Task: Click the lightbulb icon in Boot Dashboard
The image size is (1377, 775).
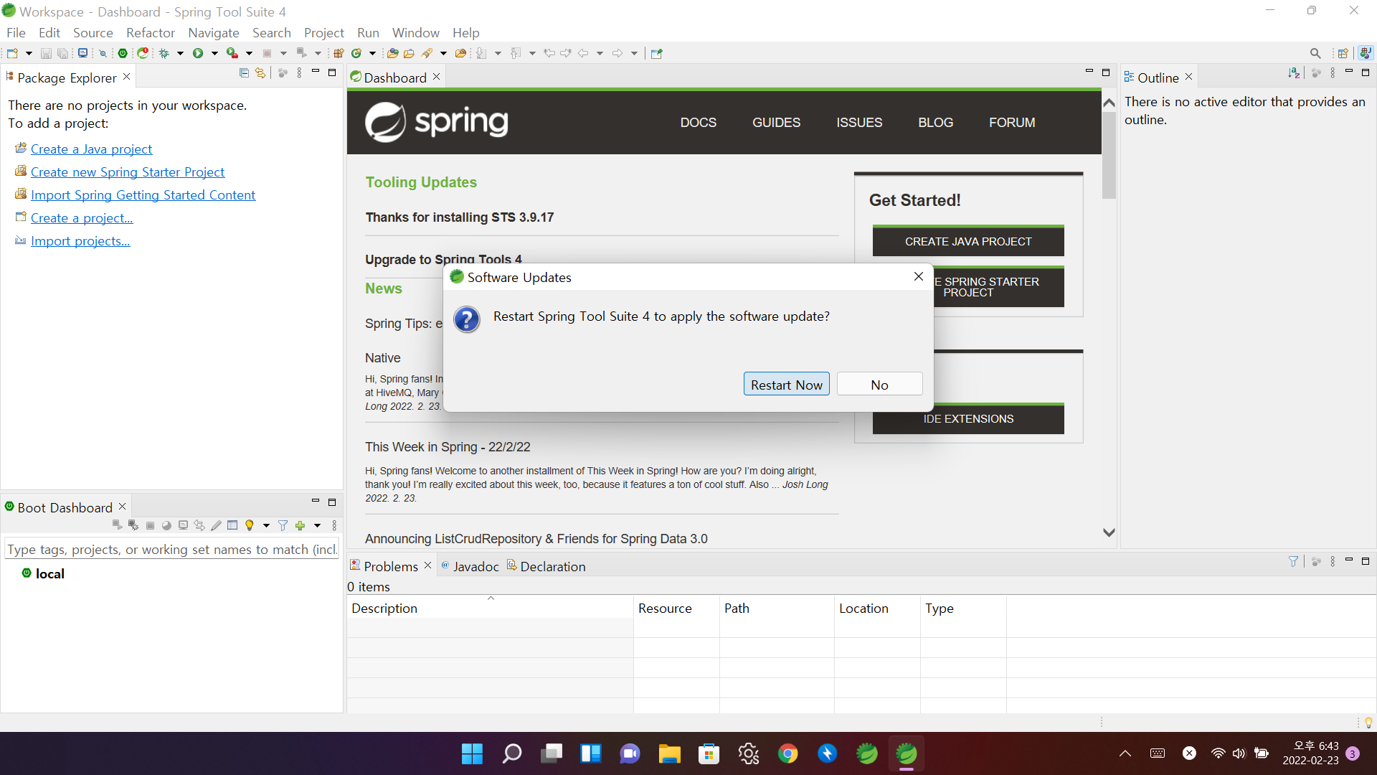Action: 250,525
